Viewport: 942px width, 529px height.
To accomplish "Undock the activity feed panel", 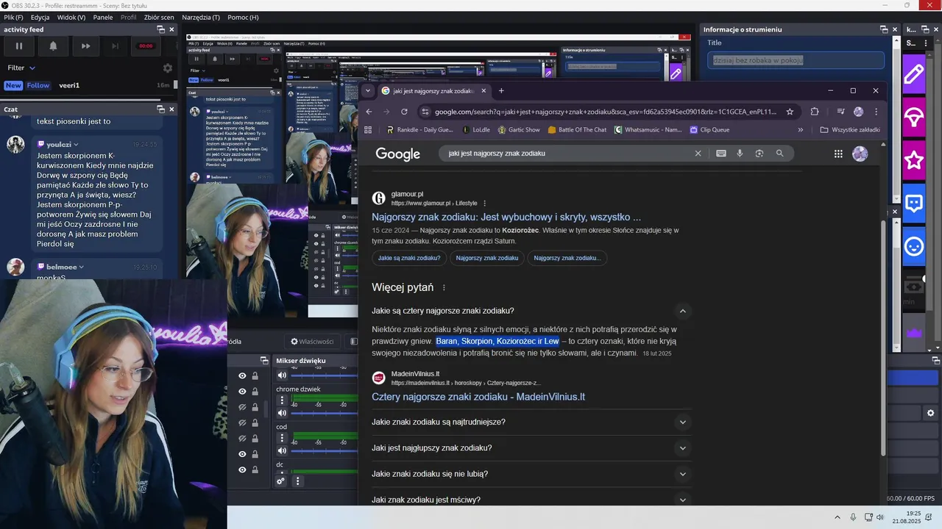I will pyautogui.click(x=160, y=29).
